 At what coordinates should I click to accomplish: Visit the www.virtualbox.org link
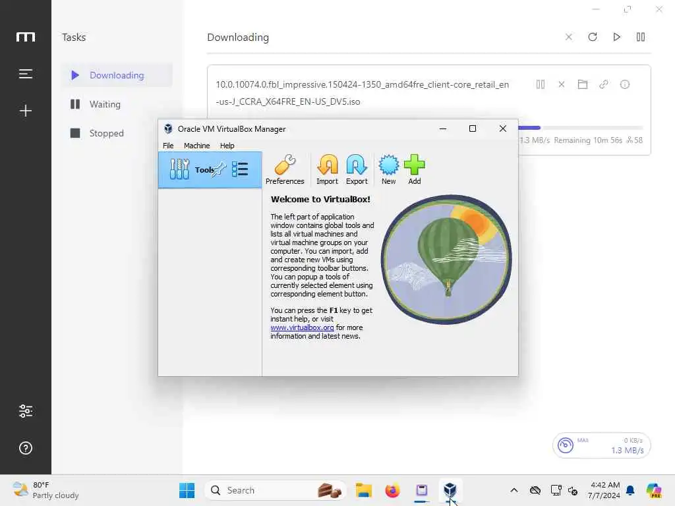[x=302, y=327]
